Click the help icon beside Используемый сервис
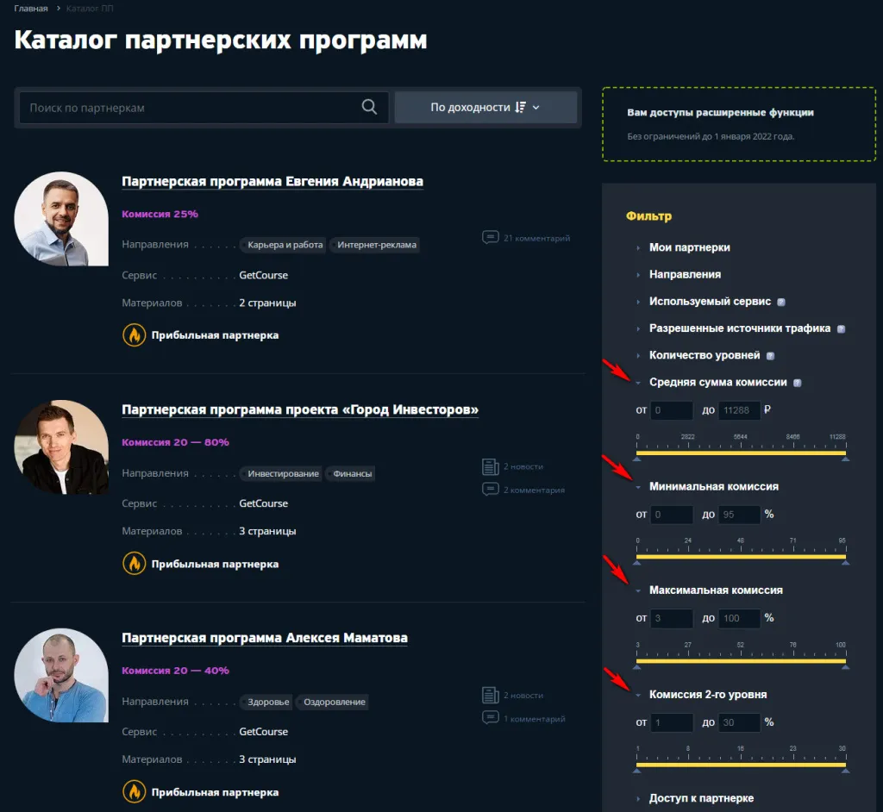The height and width of the screenshot is (812, 883). pos(780,303)
